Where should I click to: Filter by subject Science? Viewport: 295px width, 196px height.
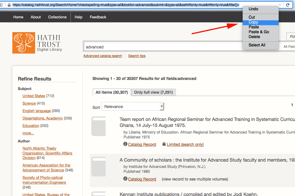click(29, 103)
